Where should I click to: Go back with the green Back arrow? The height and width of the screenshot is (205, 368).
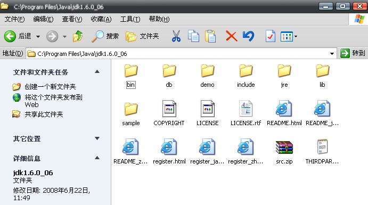(10, 36)
